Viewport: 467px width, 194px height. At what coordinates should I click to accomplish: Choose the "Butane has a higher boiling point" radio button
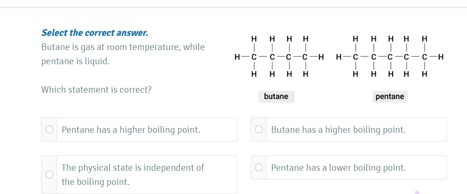[259, 129]
